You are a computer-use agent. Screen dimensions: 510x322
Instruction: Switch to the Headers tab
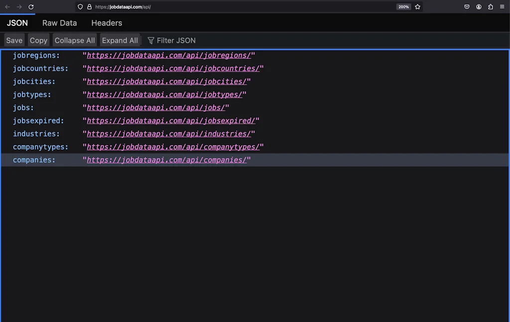(x=107, y=23)
